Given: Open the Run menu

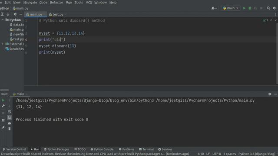Looking at the screenshot, I should (x=69, y=3).
